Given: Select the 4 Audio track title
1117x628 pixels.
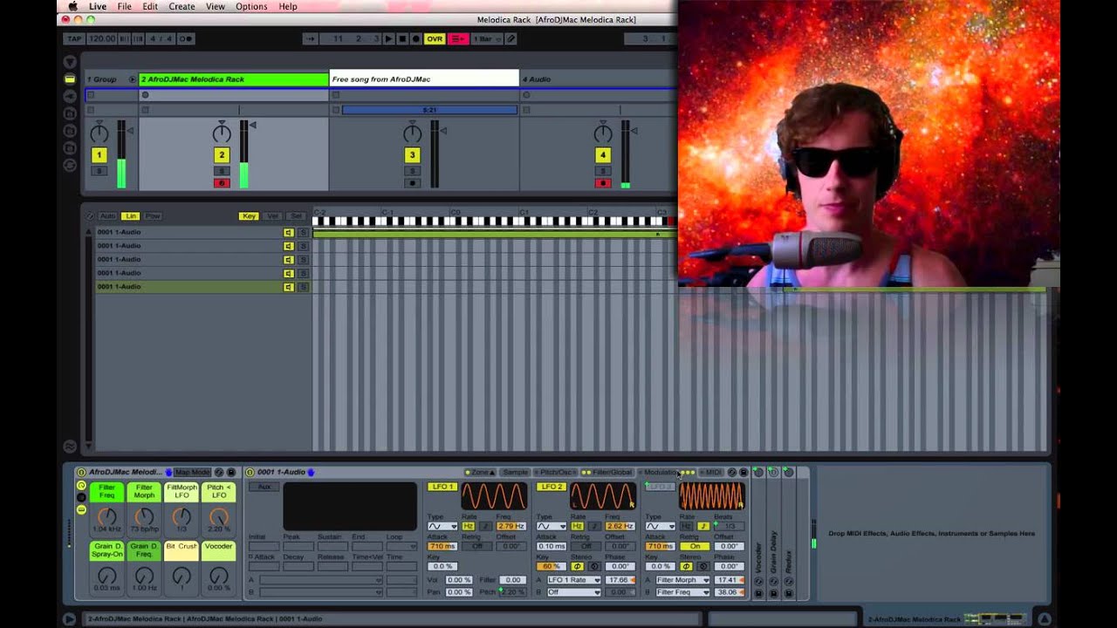Looking at the screenshot, I should tap(599, 79).
